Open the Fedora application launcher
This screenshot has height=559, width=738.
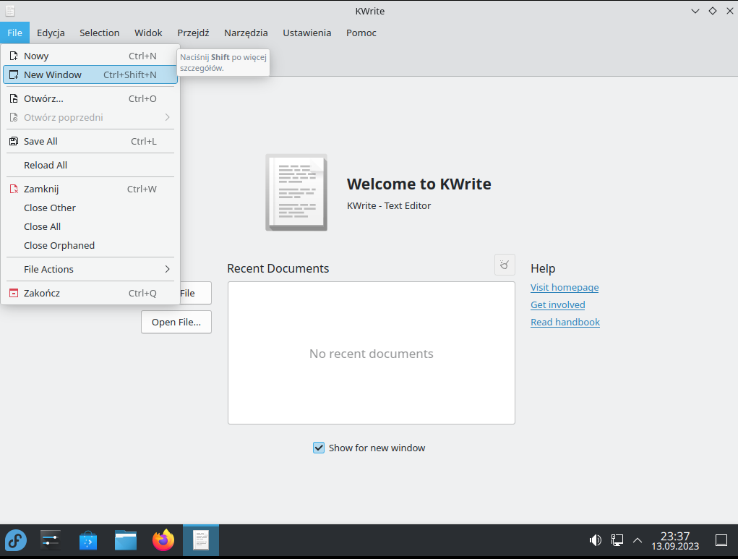point(15,540)
